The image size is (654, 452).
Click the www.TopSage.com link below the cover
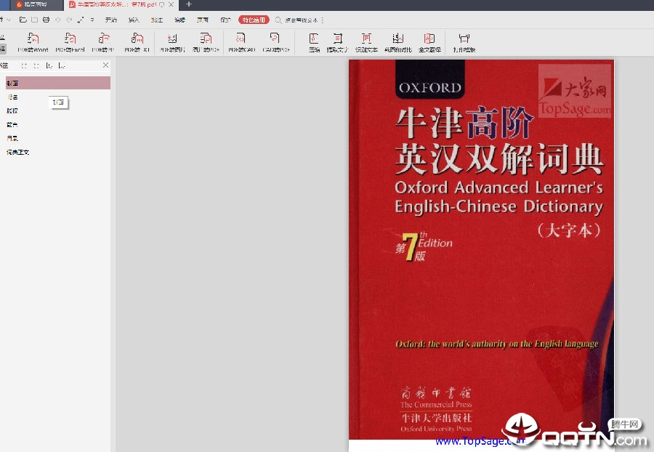(x=480, y=441)
